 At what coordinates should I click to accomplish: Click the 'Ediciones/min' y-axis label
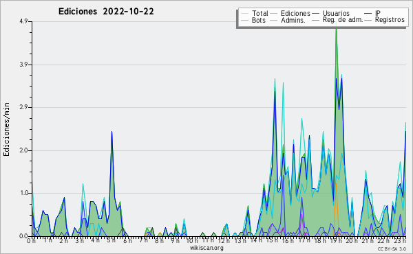pyautogui.click(x=6, y=129)
